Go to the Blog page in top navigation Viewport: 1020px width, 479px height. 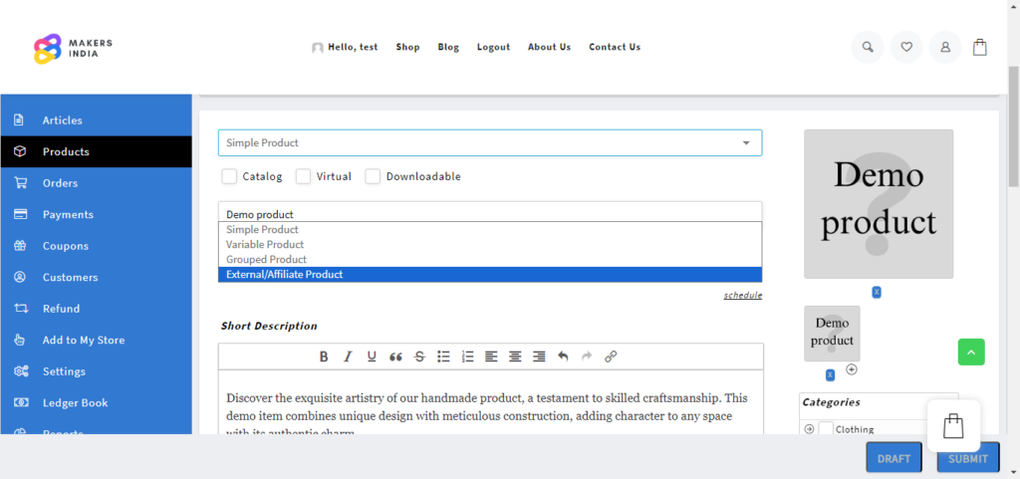(x=448, y=47)
